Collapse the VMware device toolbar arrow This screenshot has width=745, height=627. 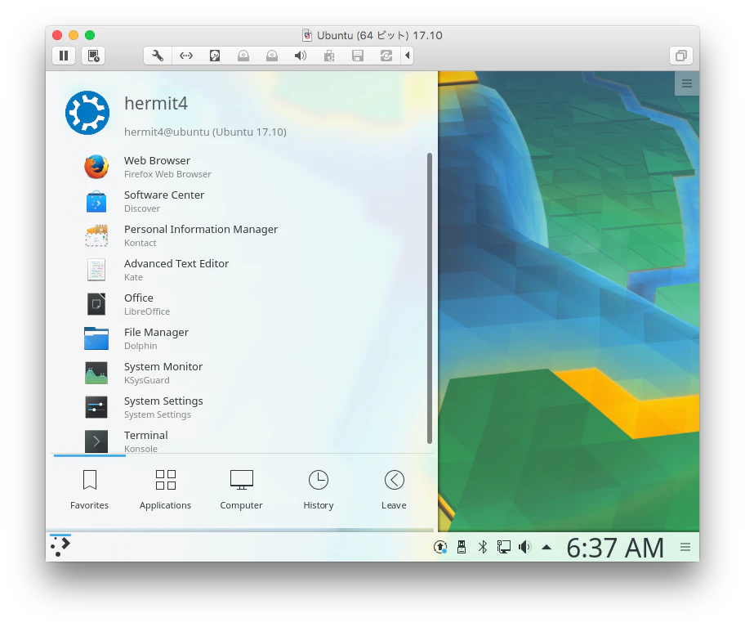coord(407,56)
